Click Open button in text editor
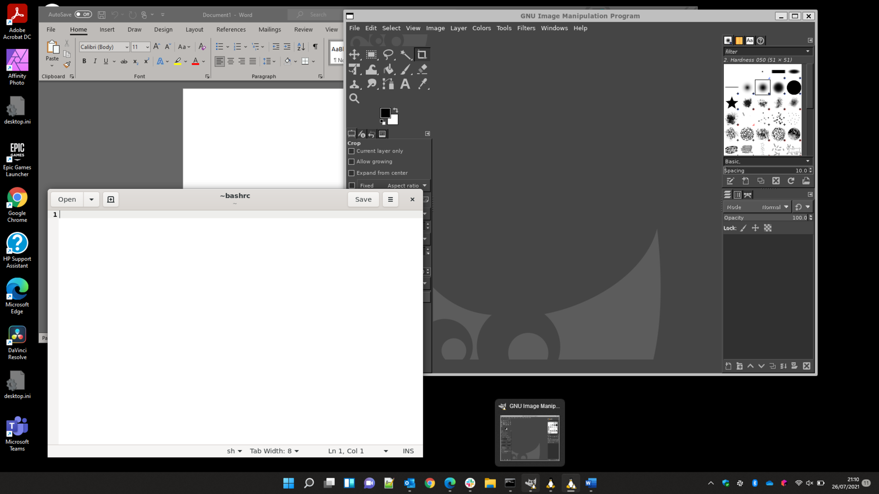This screenshot has height=494, width=879. (67, 199)
